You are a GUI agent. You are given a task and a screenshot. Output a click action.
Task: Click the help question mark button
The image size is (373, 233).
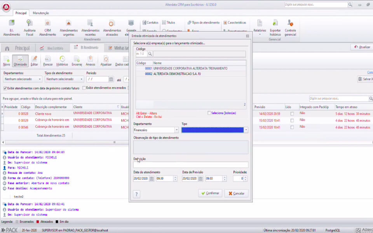(x=136, y=194)
